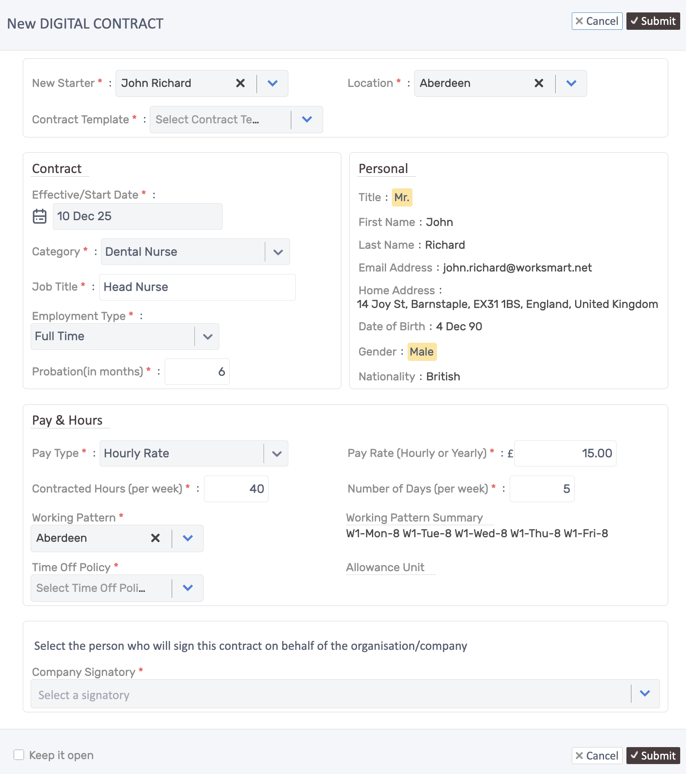686x774 pixels.
Task: Click the calendar icon beside Effective/Start Date
Action: (39, 216)
